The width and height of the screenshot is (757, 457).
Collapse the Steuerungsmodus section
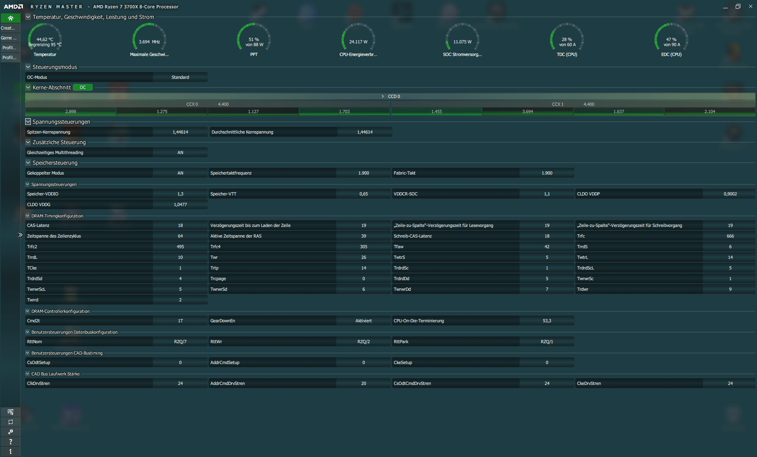click(x=28, y=67)
